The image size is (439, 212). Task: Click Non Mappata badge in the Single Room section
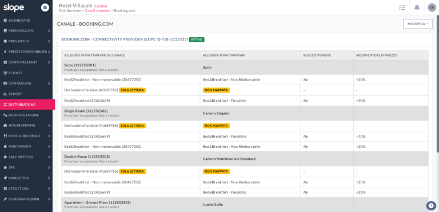[x=216, y=126]
